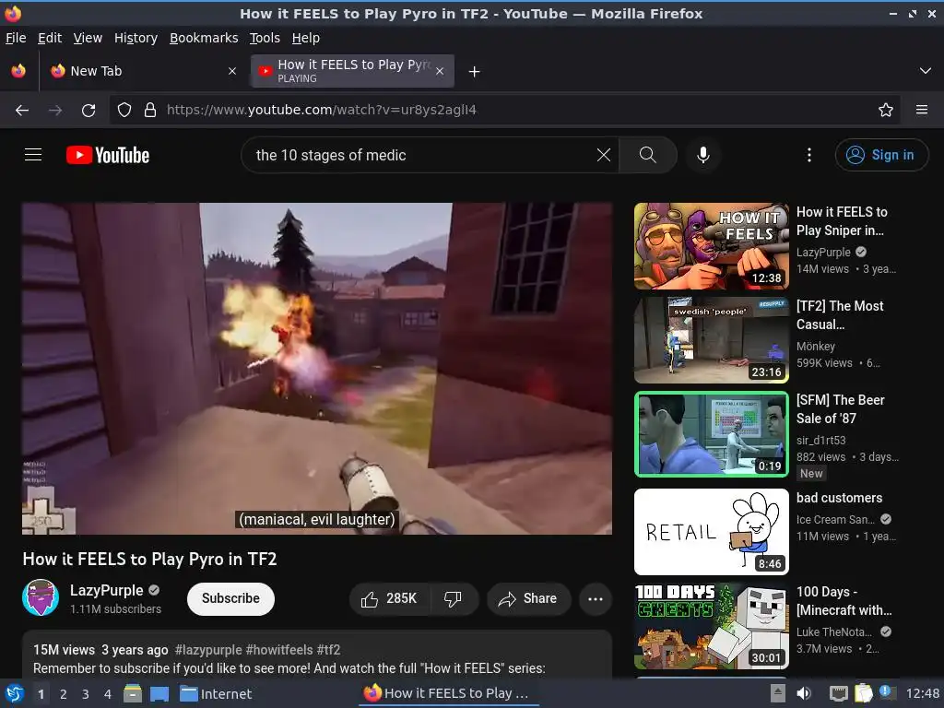Open the Edit menu
The height and width of the screenshot is (708, 944).
click(50, 38)
